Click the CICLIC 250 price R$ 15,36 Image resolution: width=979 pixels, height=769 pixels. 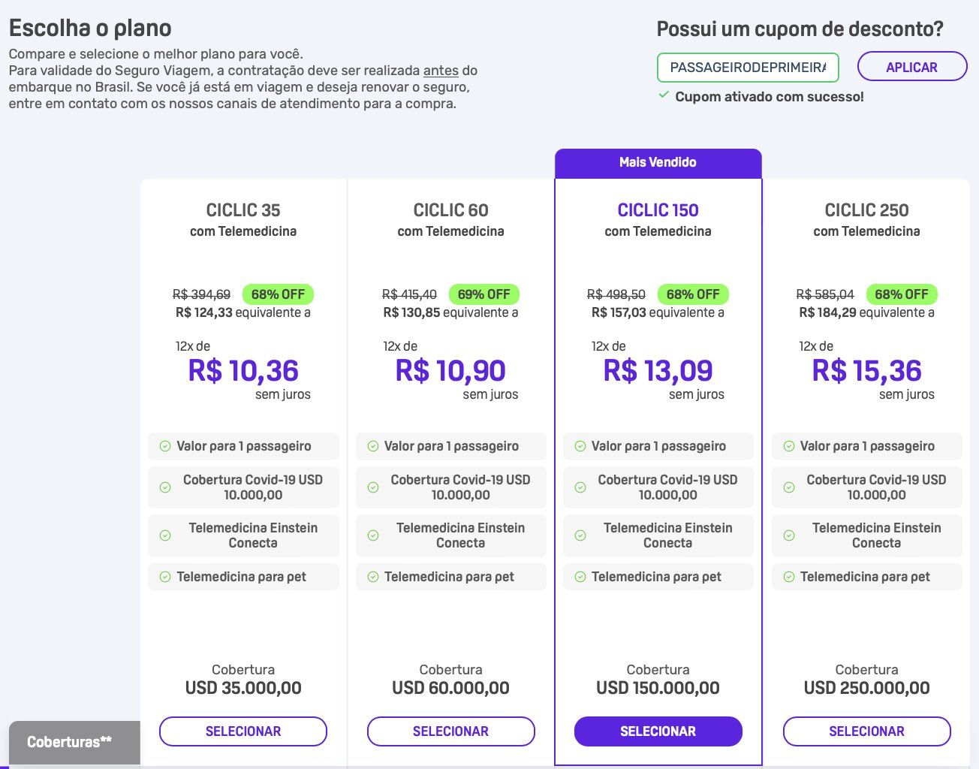[x=867, y=371]
